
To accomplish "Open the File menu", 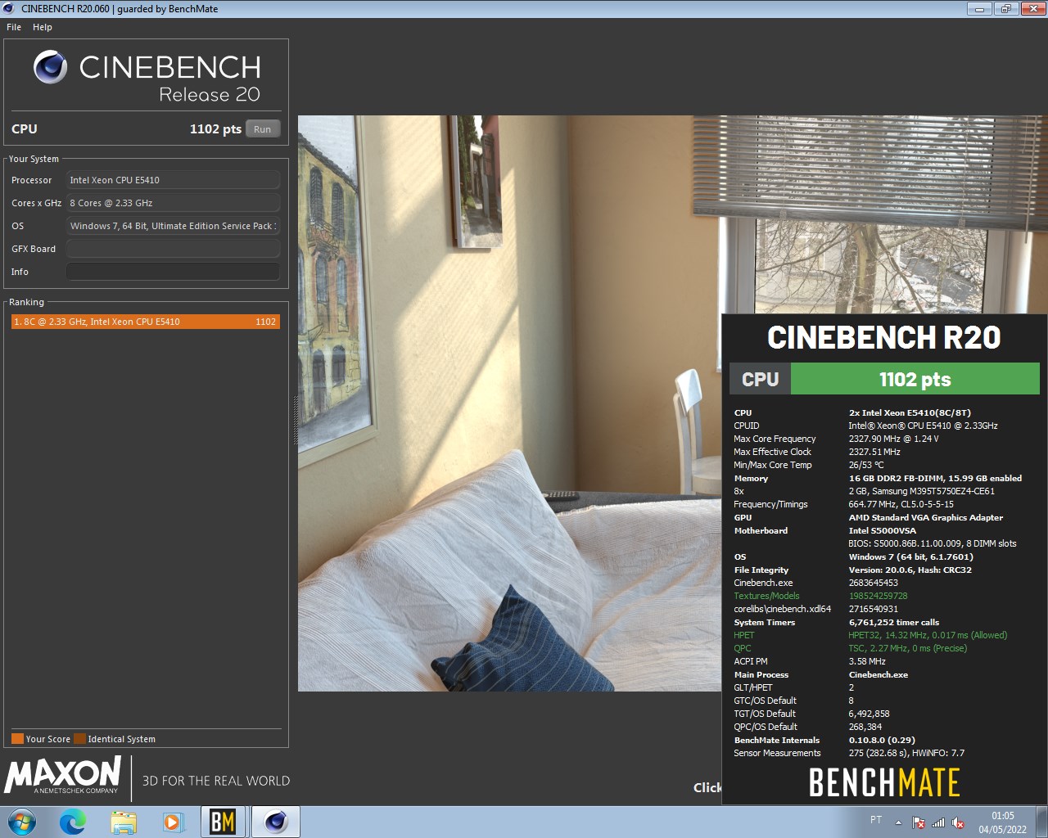I will 14,27.
